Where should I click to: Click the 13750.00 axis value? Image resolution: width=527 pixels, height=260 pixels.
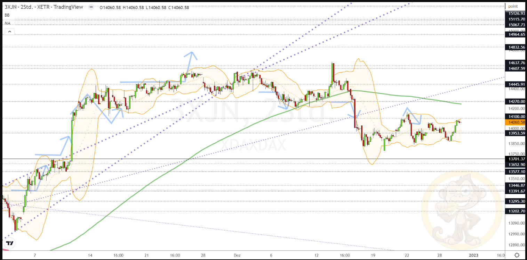coord(516,154)
